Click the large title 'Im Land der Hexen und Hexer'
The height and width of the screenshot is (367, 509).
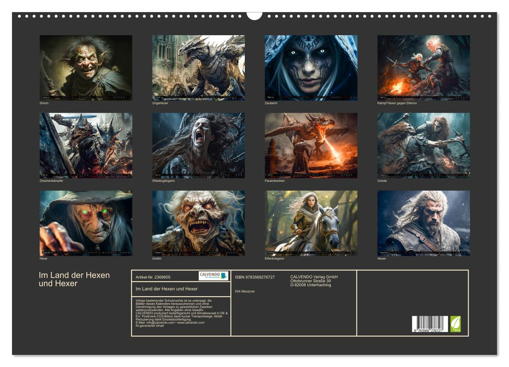[74, 279]
